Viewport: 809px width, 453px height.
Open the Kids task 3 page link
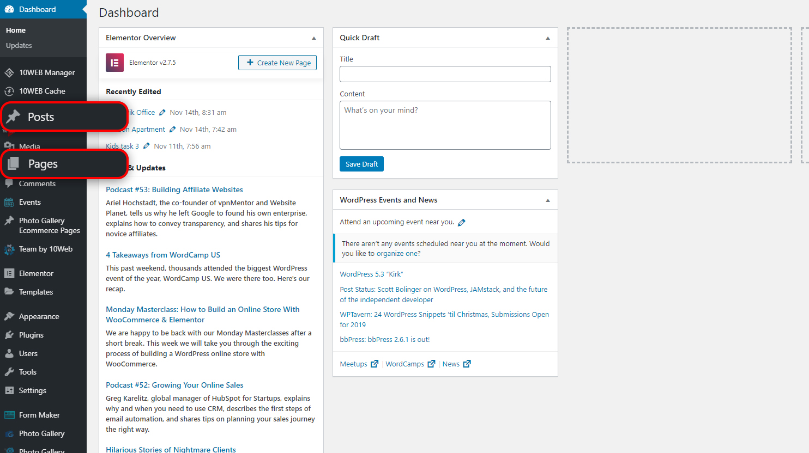[122, 146]
